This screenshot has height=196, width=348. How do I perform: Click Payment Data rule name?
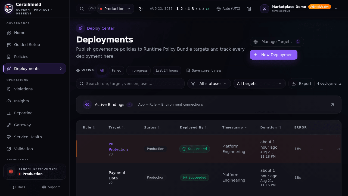(117, 175)
